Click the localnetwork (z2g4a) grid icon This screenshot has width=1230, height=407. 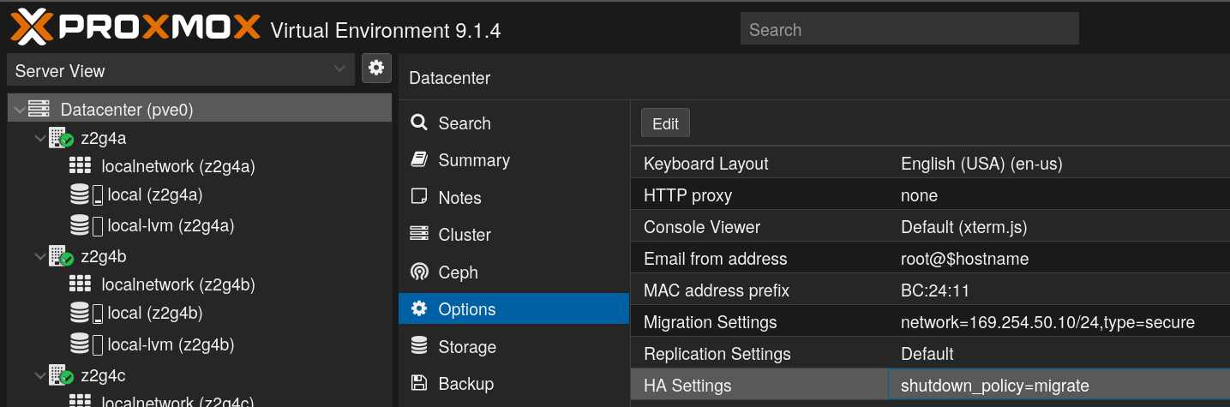click(80, 166)
